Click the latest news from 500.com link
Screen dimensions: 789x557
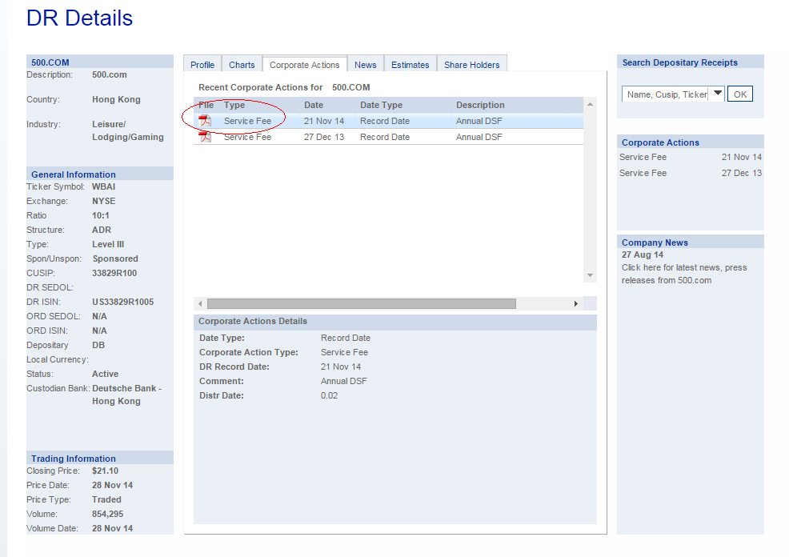[x=684, y=274]
